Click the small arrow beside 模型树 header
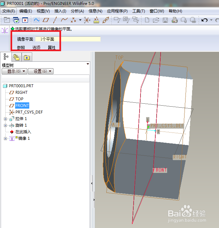219x228 pixels. [x=88, y=64]
